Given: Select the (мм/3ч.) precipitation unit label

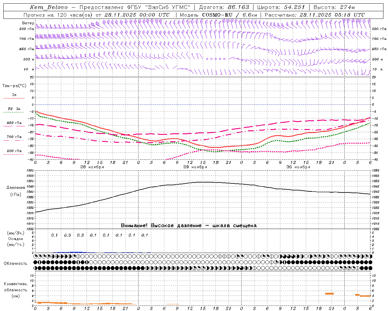Looking at the screenshot, I should 16,233.
